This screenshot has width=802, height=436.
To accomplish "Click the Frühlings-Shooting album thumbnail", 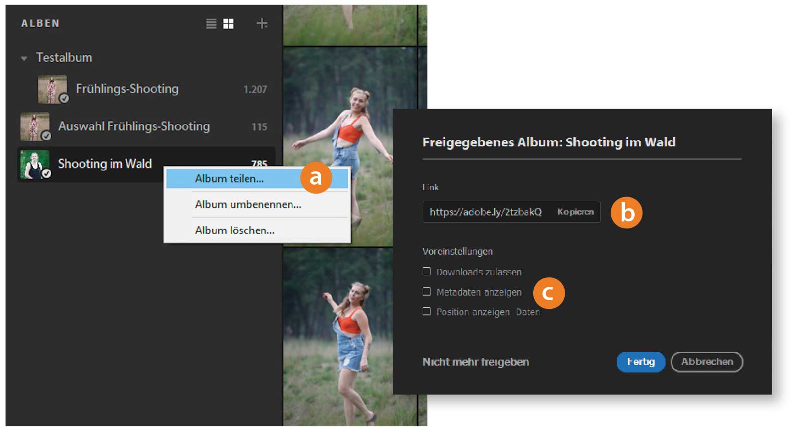I will 52,89.
